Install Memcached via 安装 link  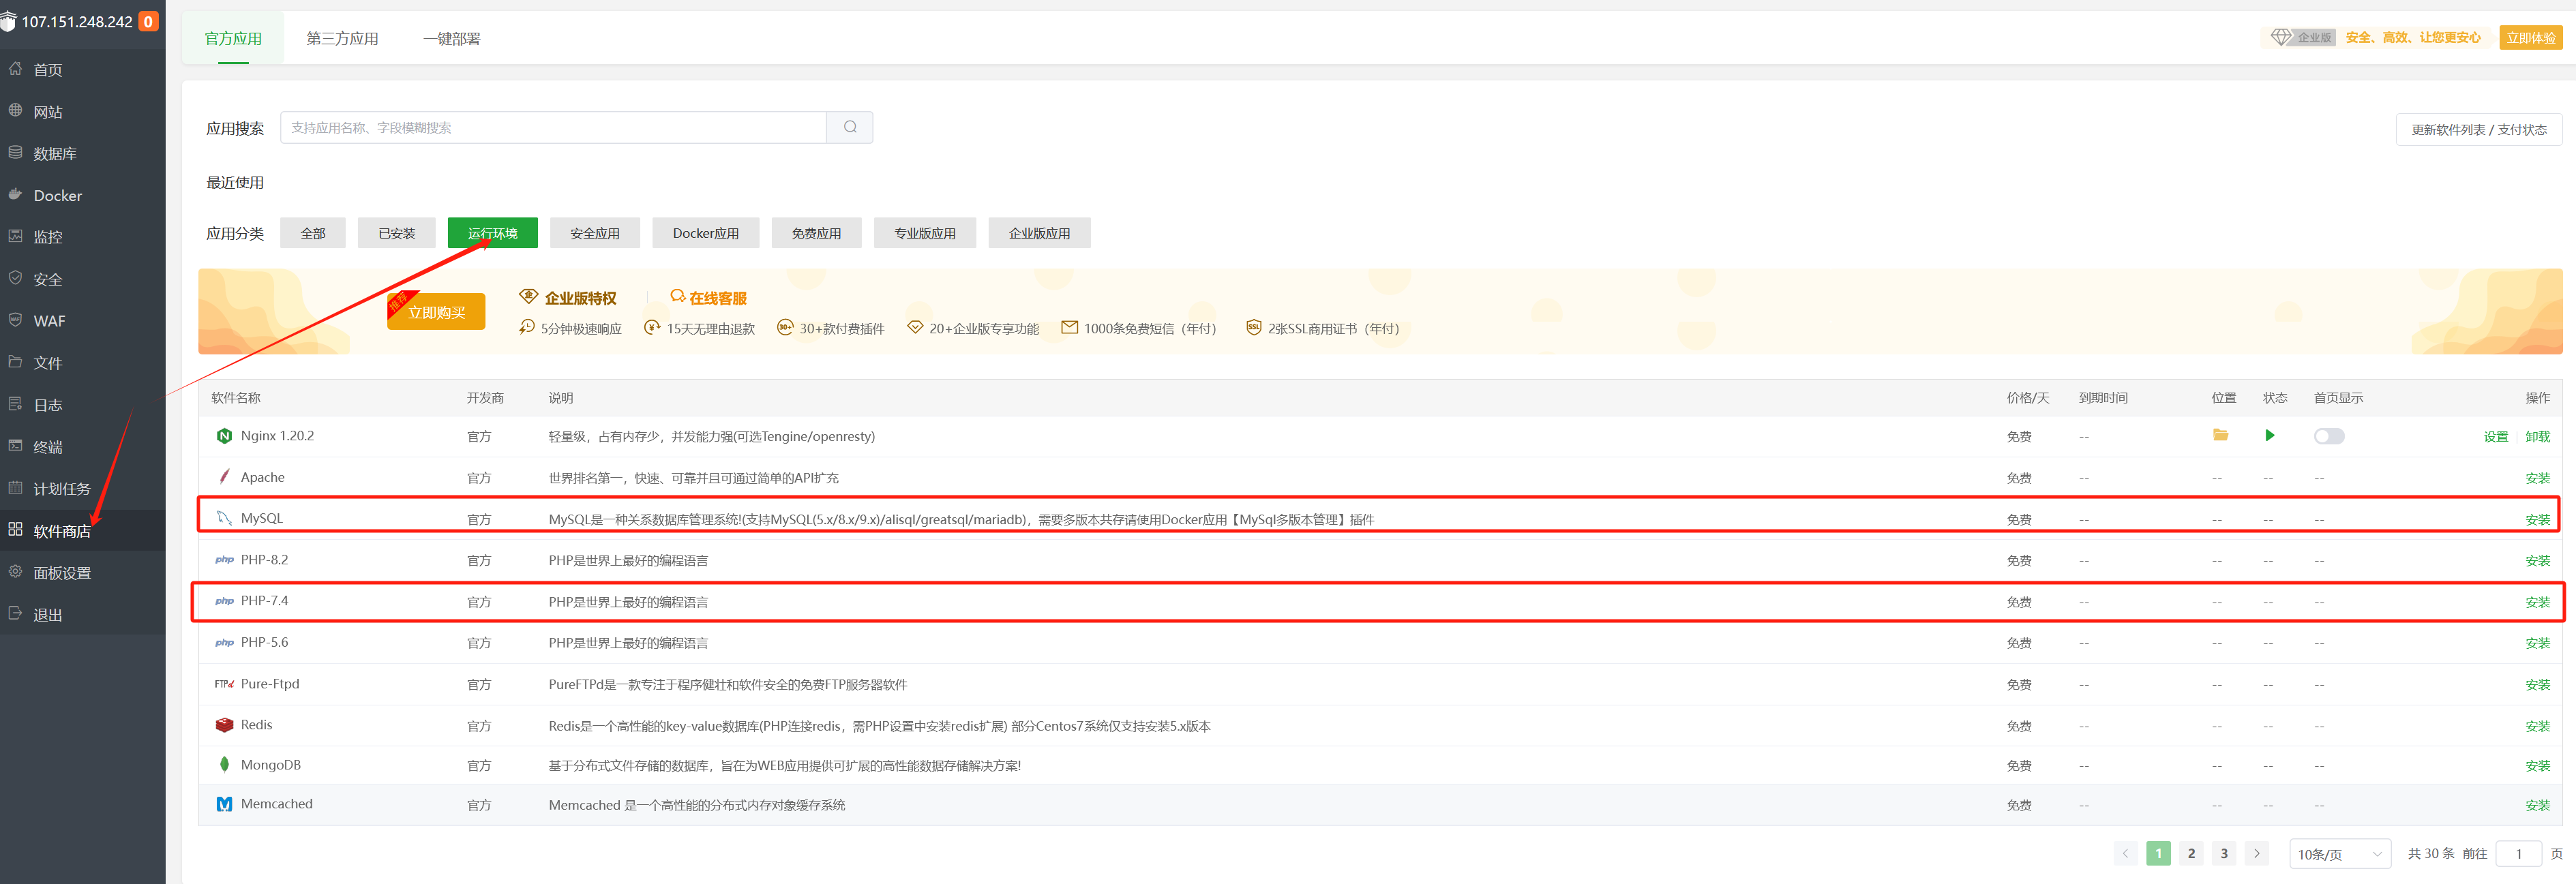(2537, 805)
